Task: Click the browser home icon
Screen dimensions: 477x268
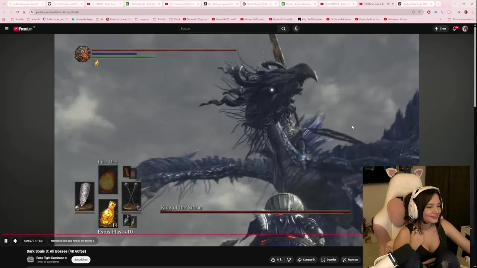Action: coord(24,12)
